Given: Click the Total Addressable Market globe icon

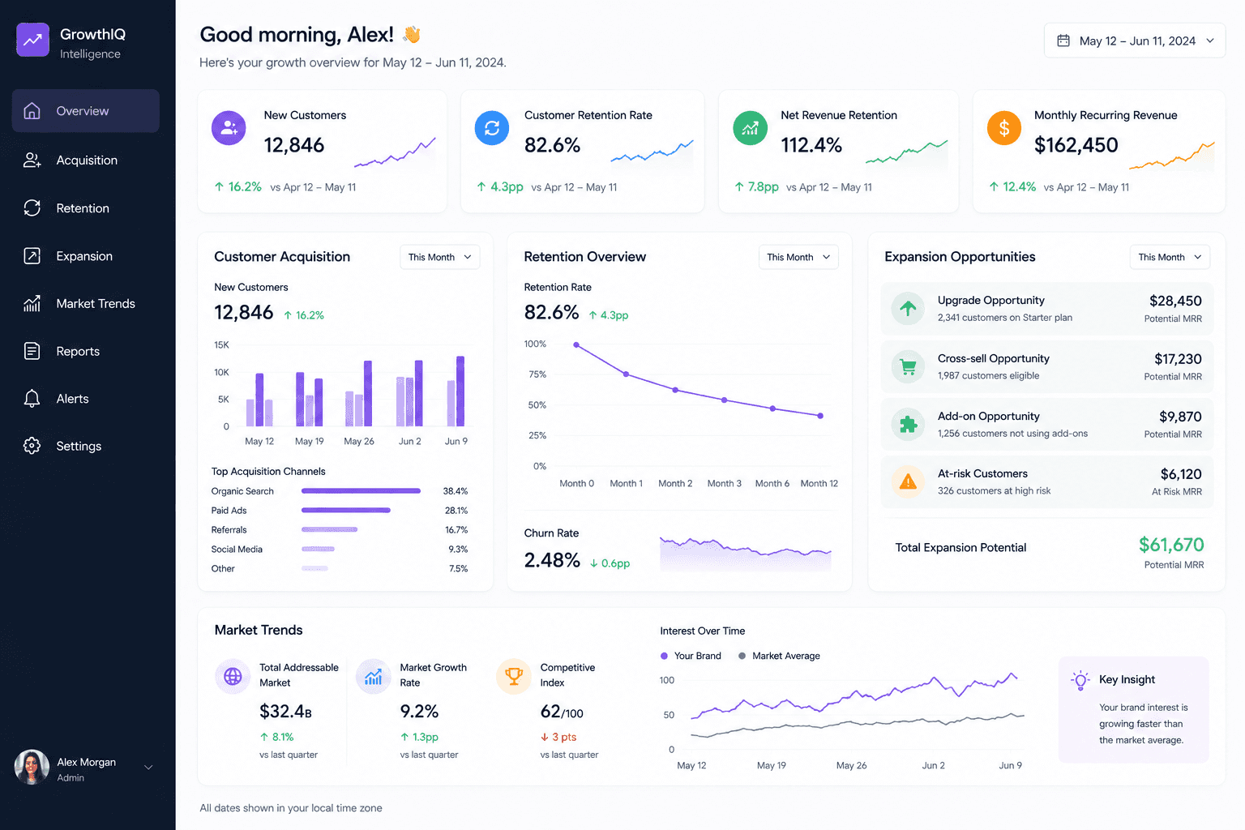Looking at the screenshot, I should 233,676.
